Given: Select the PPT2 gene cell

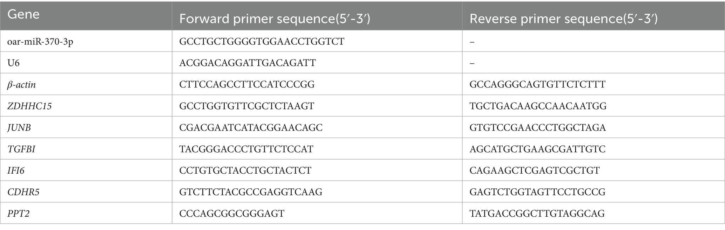Looking at the screenshot, I should [18, 214].
